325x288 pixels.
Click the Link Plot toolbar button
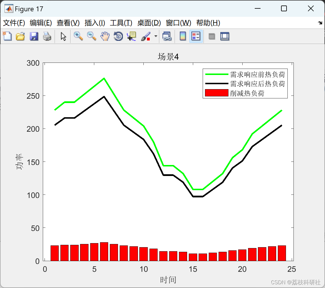coord(167,36)
